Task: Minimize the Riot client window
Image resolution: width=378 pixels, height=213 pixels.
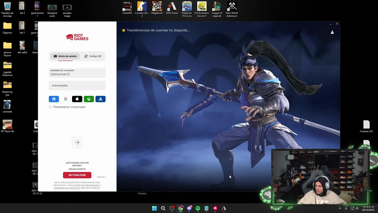Action: tap(330, 24)
